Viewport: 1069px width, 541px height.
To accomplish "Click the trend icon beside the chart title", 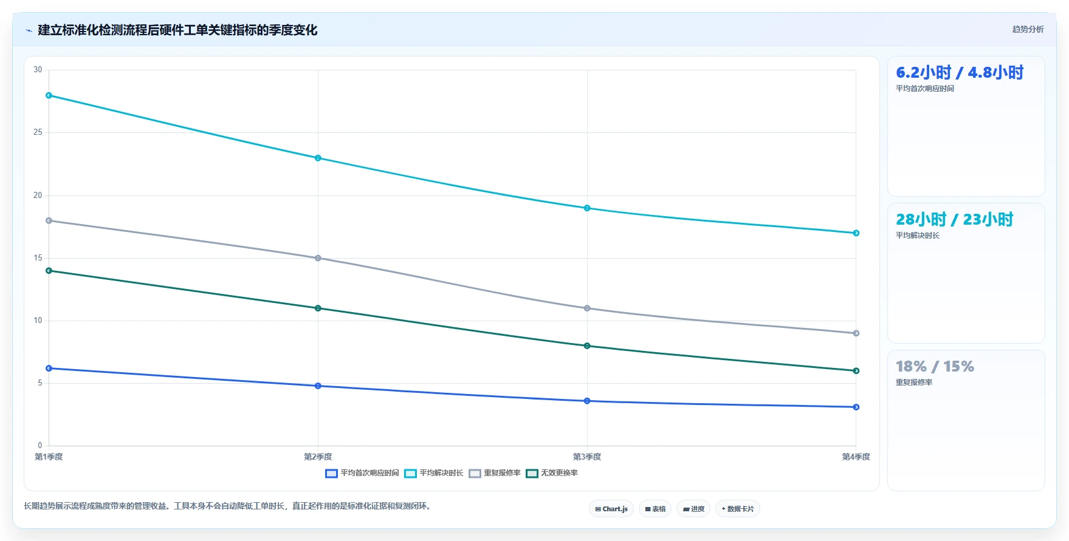I will (29, 30).
